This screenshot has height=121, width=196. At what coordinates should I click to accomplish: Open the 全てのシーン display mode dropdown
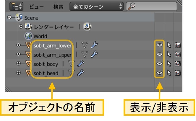(x=96, y=6)
